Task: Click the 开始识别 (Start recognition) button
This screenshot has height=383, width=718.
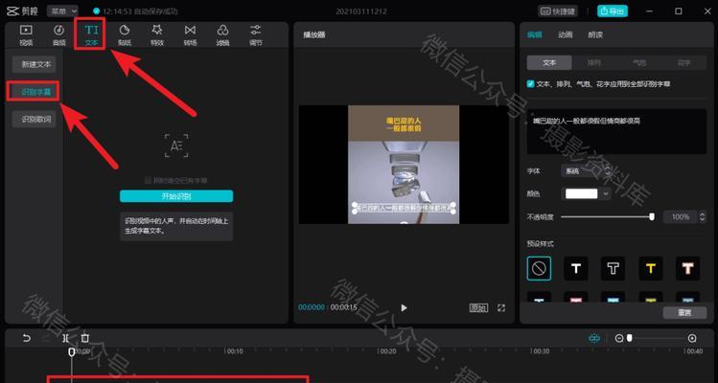Action: click(176, 196)
